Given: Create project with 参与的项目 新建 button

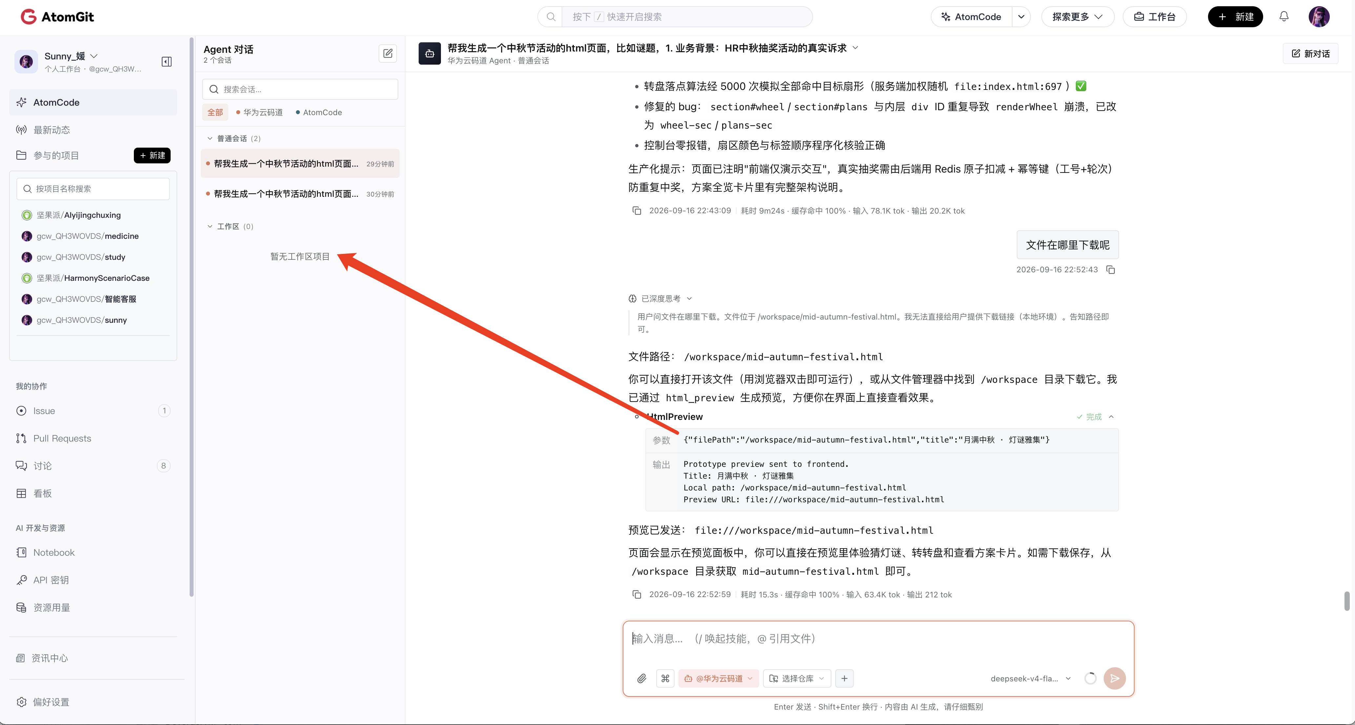Looking at the screenshot, I should [x=152, y=155].
